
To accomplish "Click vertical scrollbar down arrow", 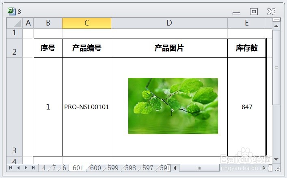I will pyautogui.click(x=276, y=159).
